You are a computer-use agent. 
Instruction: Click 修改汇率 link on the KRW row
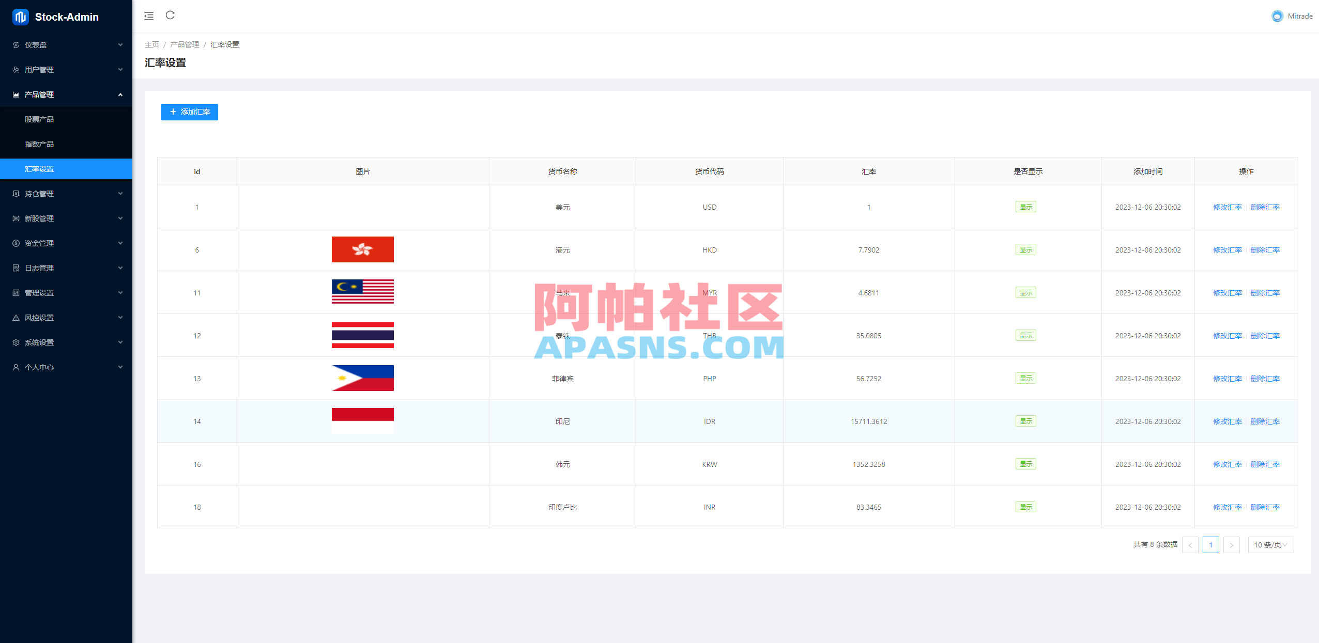[1227, 464]
